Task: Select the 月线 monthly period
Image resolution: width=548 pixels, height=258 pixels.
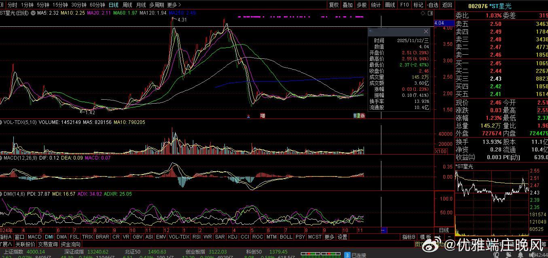Action: tap(141, 5)
